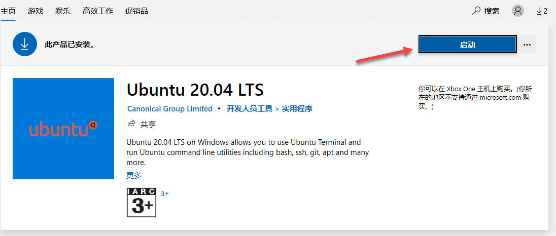This screenshot has width=556, height=236.
Task: Click the 此产品已安装。 status text
Action: coord(69,45)
